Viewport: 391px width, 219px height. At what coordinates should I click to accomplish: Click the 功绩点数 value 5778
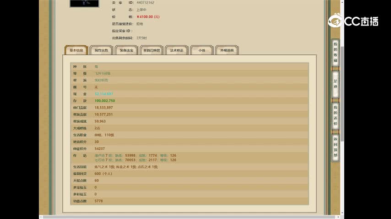tap(99, 201)
